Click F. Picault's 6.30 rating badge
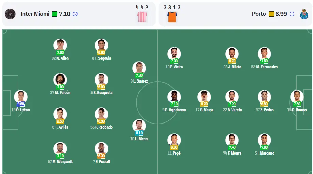Viewport: 313px width, 174px height. click(101, 156)
